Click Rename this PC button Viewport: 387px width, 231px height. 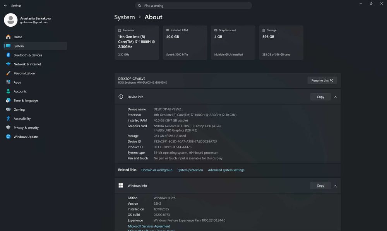click(322, 80)
